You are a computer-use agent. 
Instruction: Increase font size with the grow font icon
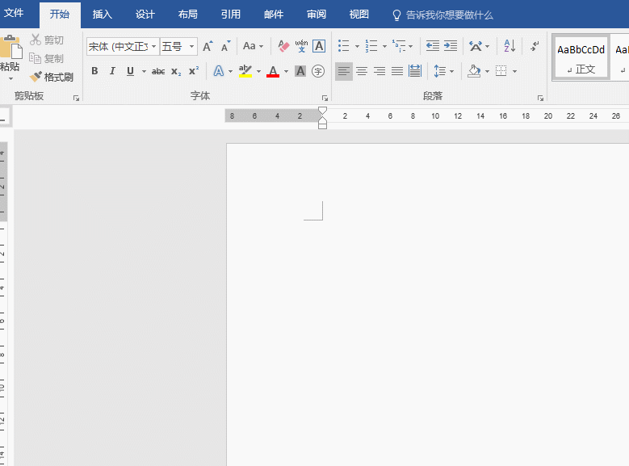[208, 47]
